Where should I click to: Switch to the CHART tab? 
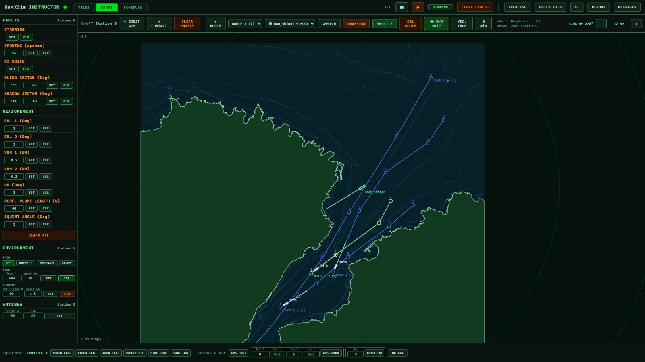(107, 7)
